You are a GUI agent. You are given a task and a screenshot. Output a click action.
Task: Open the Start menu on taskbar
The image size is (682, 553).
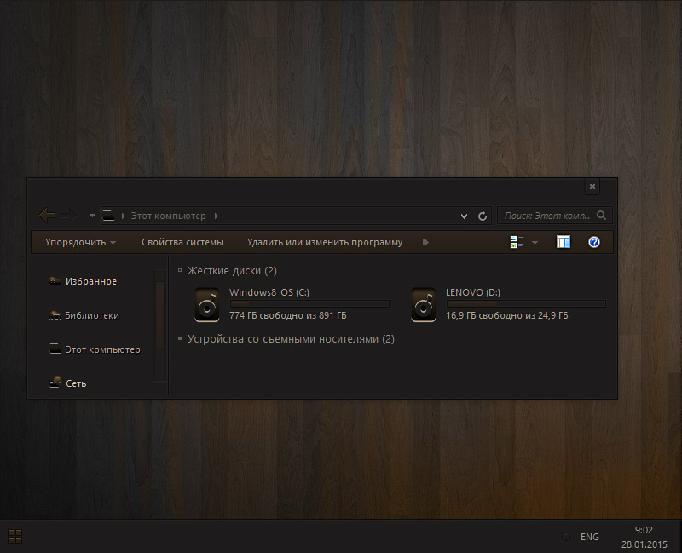pyautogui.click(x=14, y=537)
